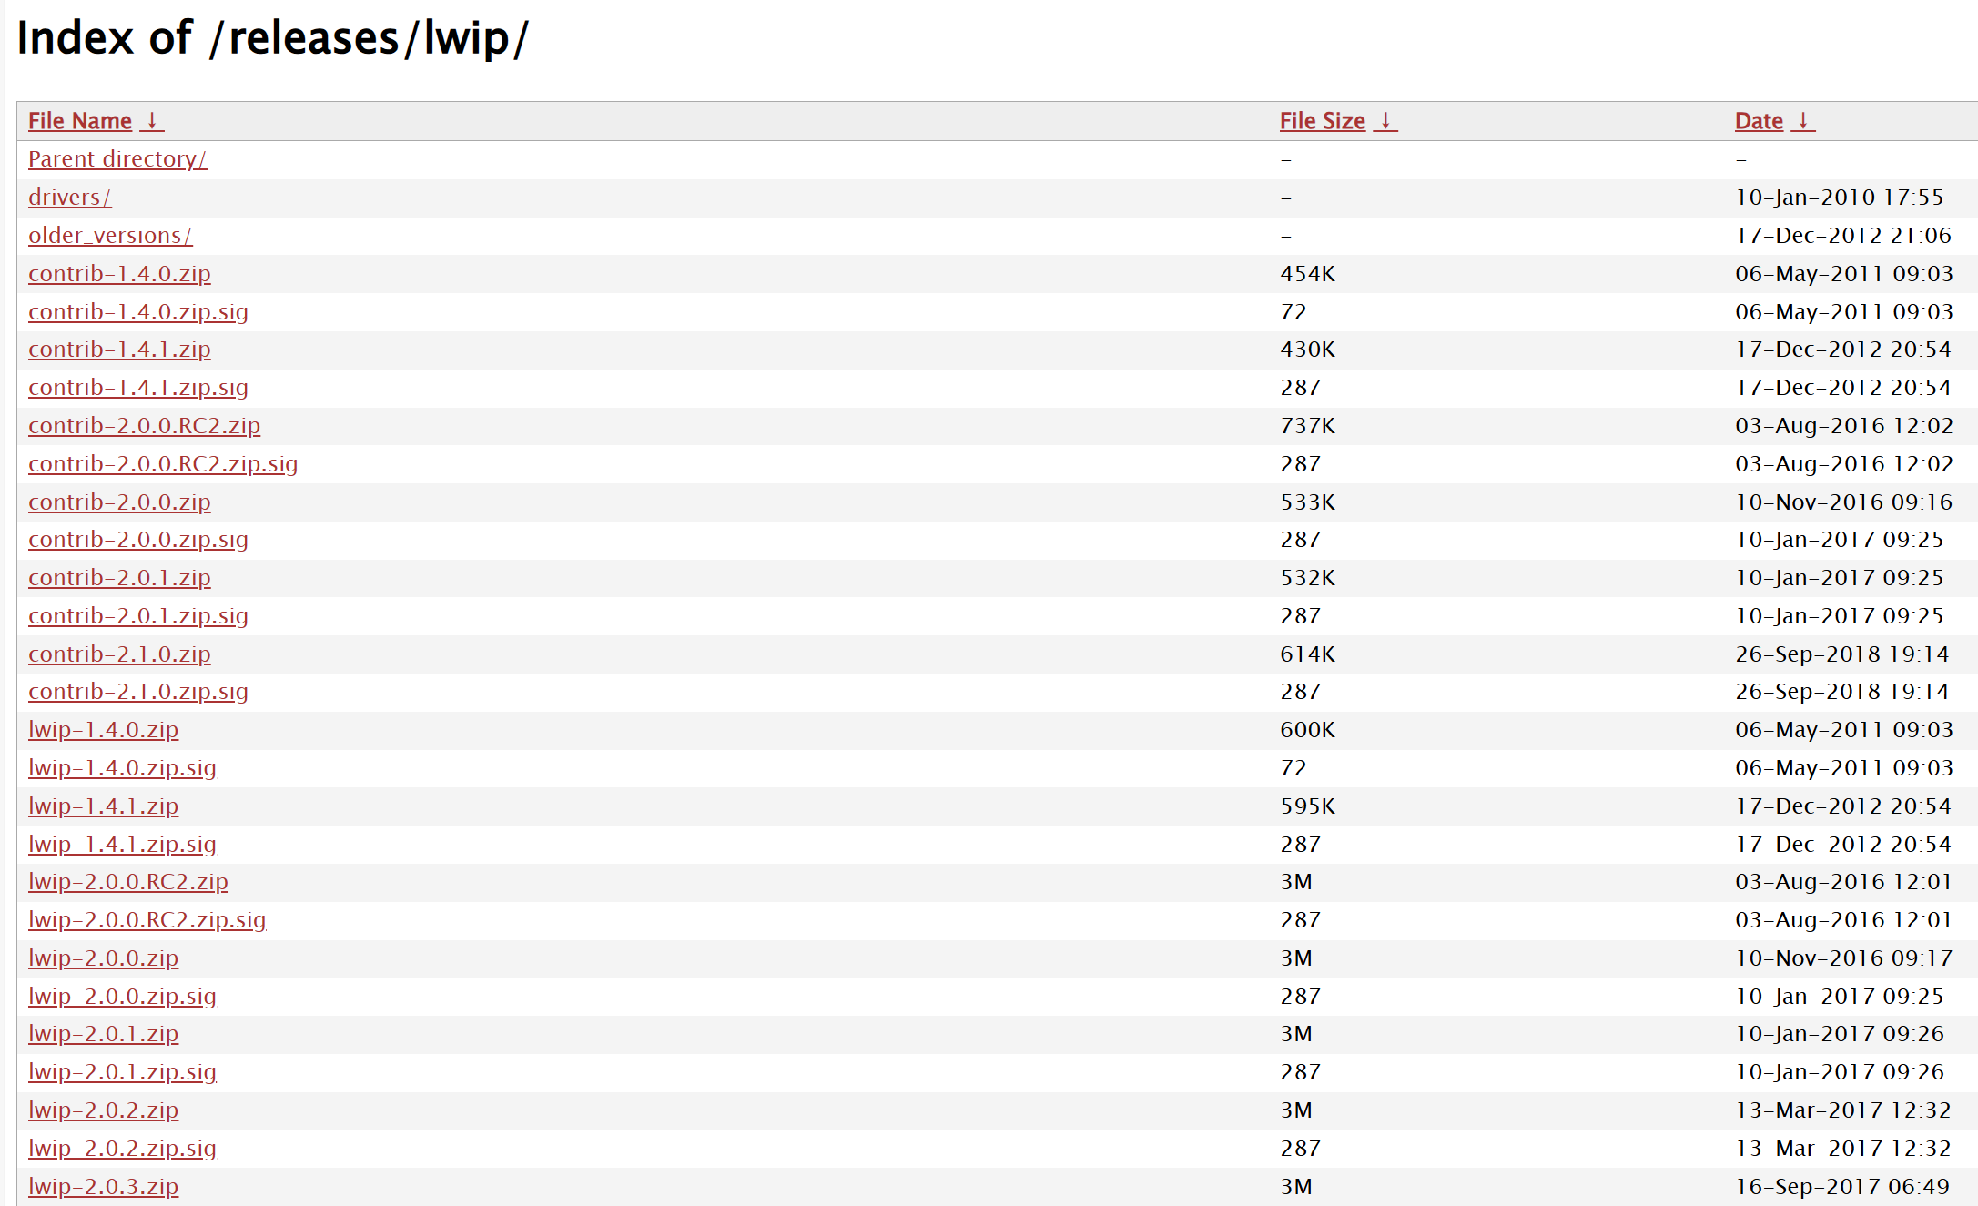This screenshot has width=1978, height=1206.
Task: Click the File Name descending sort arrow
Action: (152, 121)
